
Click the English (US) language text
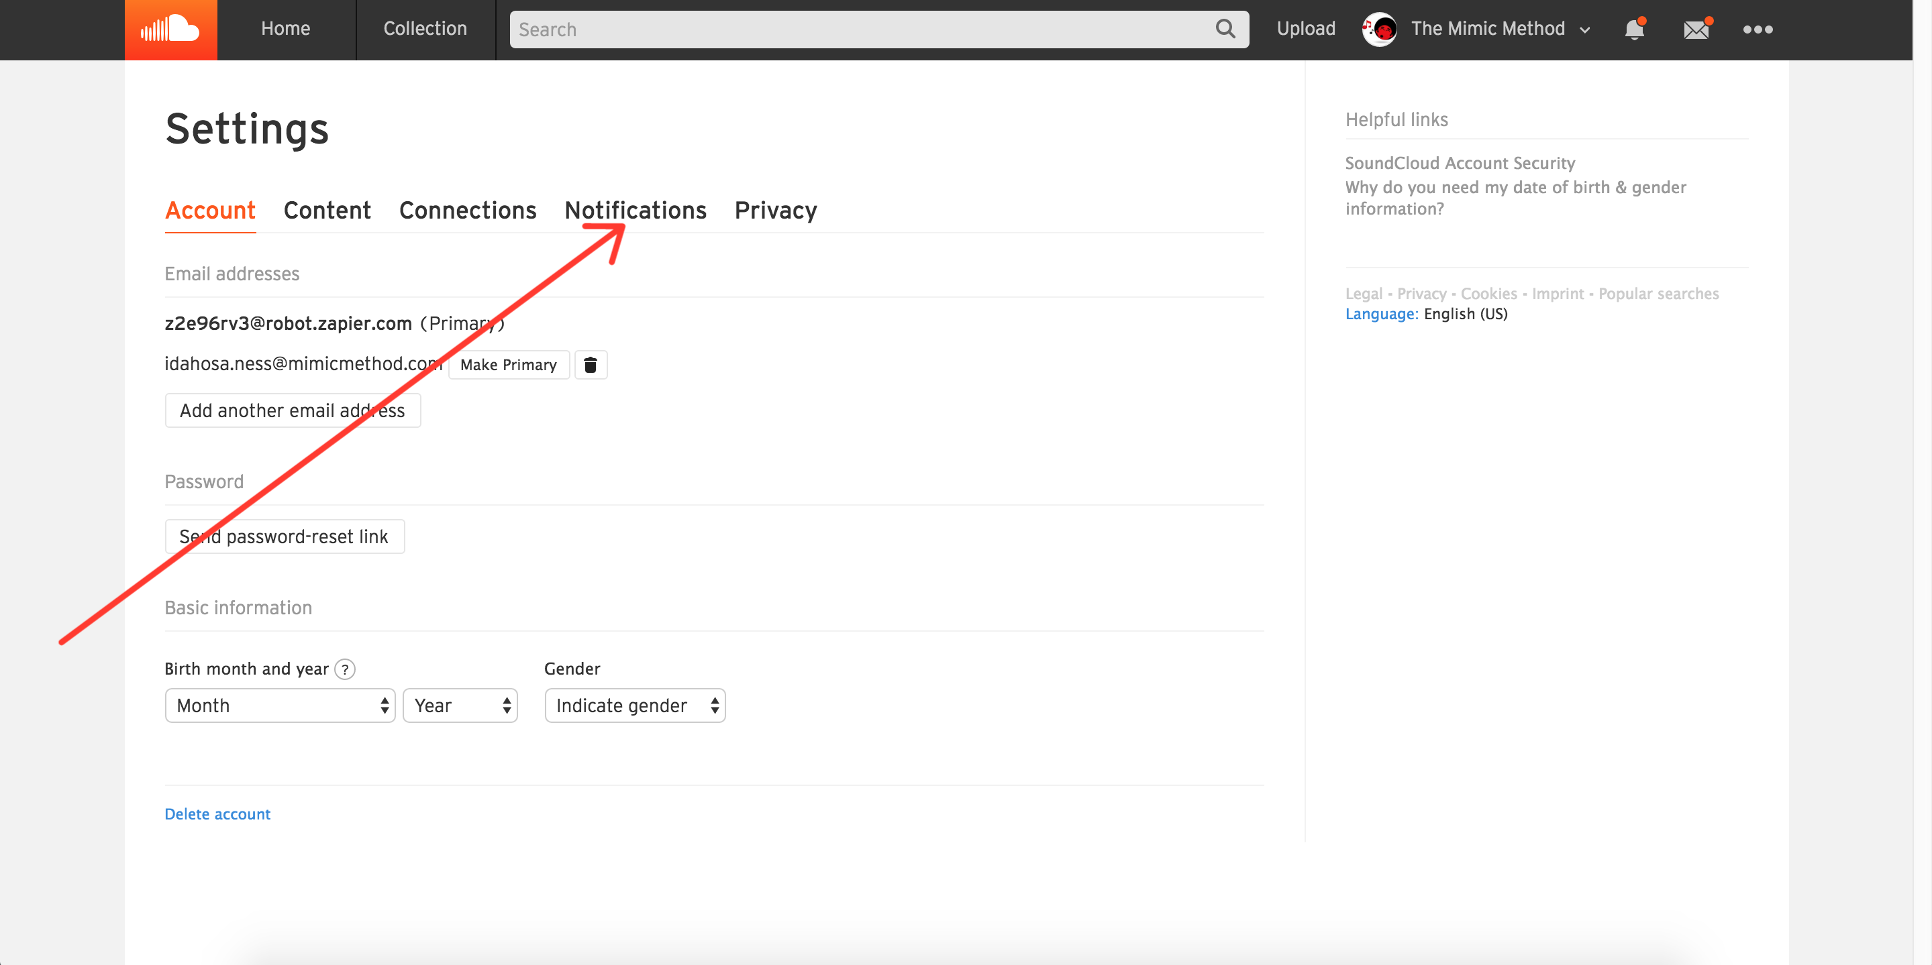pyautogui.click(x=1466, y=314)
